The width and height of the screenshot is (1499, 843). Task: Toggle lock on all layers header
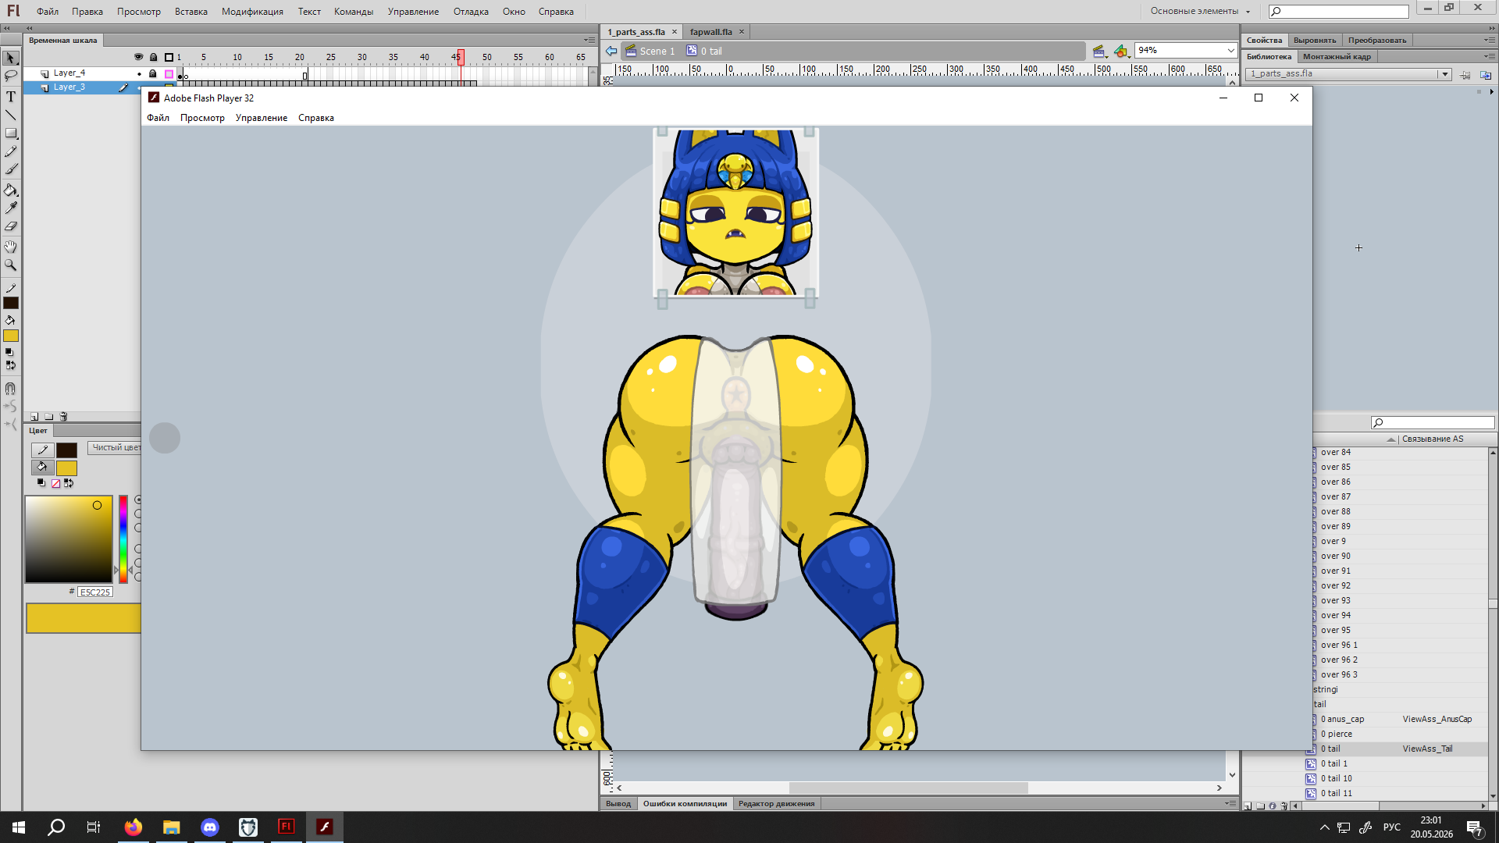pyautogui.click(x=153, y=57)
